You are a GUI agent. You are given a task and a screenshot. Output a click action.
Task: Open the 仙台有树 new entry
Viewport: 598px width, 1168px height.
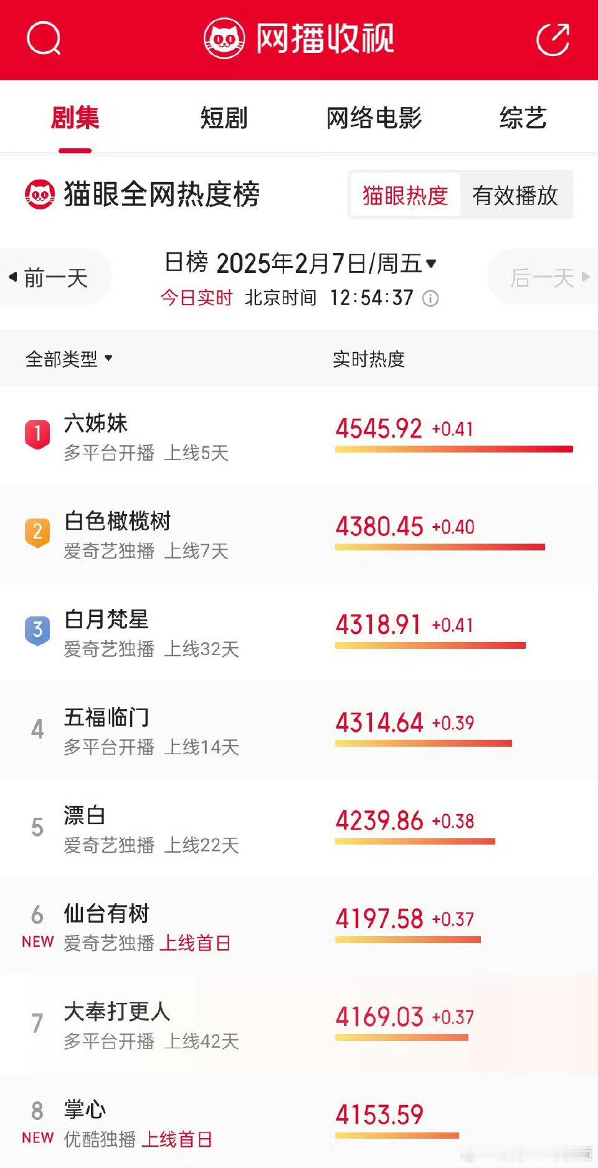(x=299, y=926)
